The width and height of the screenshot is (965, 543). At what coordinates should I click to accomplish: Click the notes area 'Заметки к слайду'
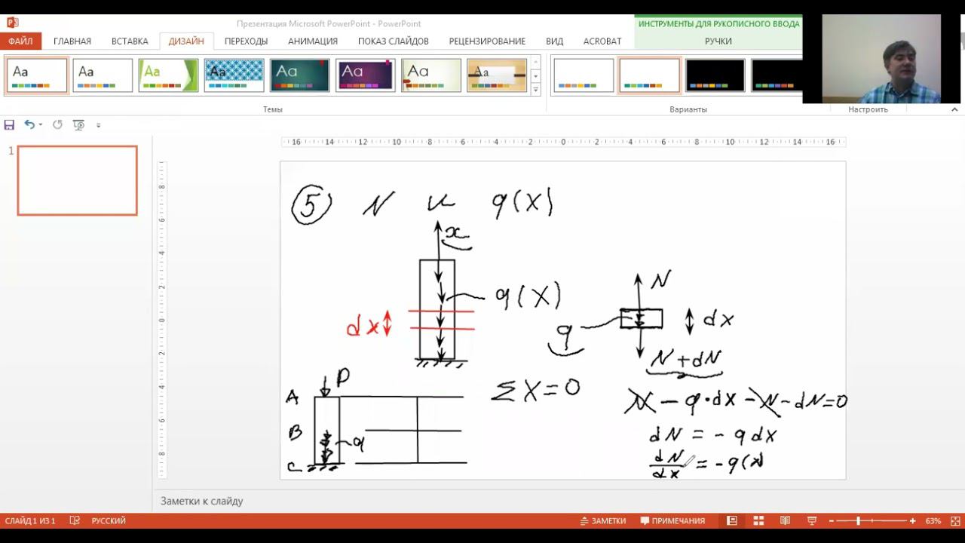[x=201, y=502]
